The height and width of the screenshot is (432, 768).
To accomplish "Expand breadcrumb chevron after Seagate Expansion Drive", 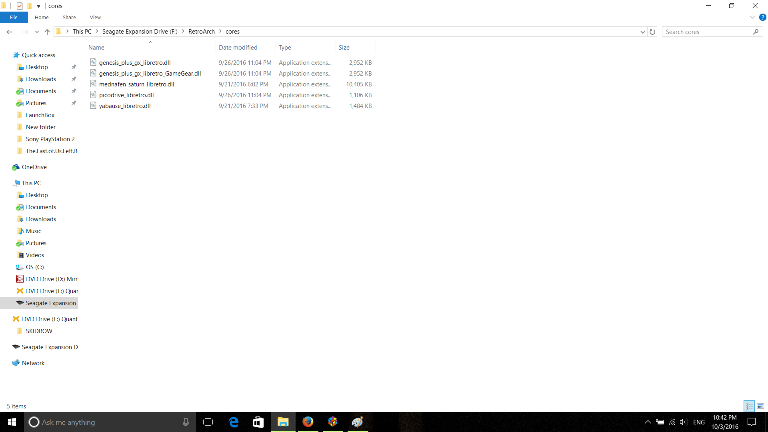I will pyautogui.click(x=183, y=31).
